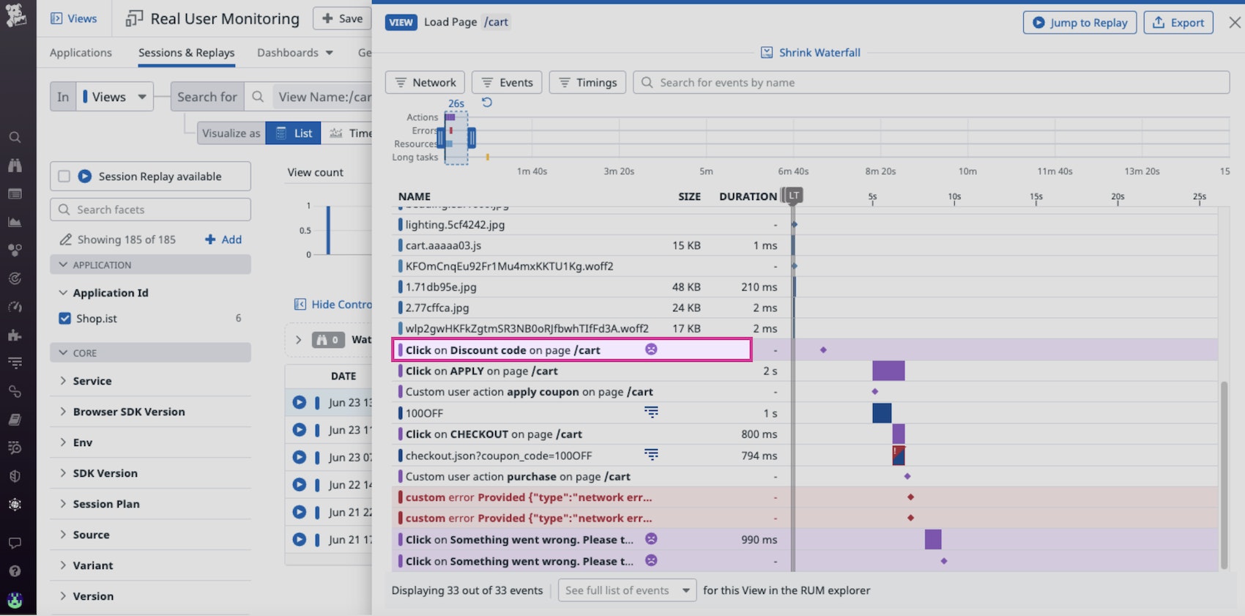
Task: Click the reset zoom icon next to 26s
Action: click(x=487, y=103)
